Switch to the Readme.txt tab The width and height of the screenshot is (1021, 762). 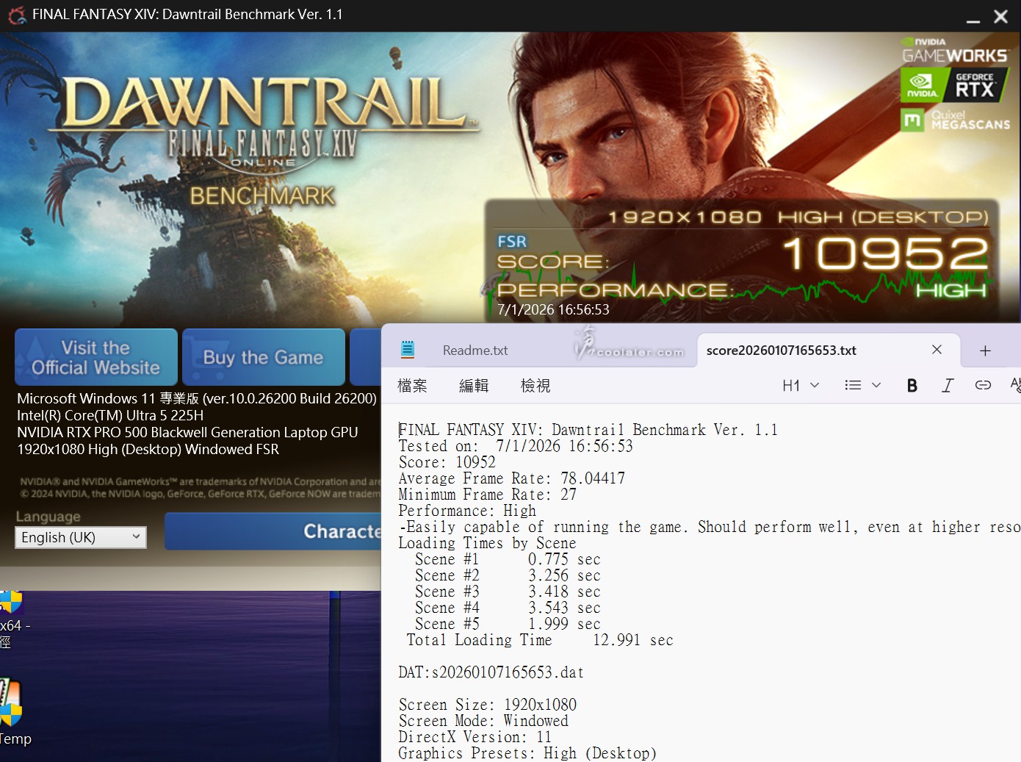pyautogui.click(x=475, y=351)
